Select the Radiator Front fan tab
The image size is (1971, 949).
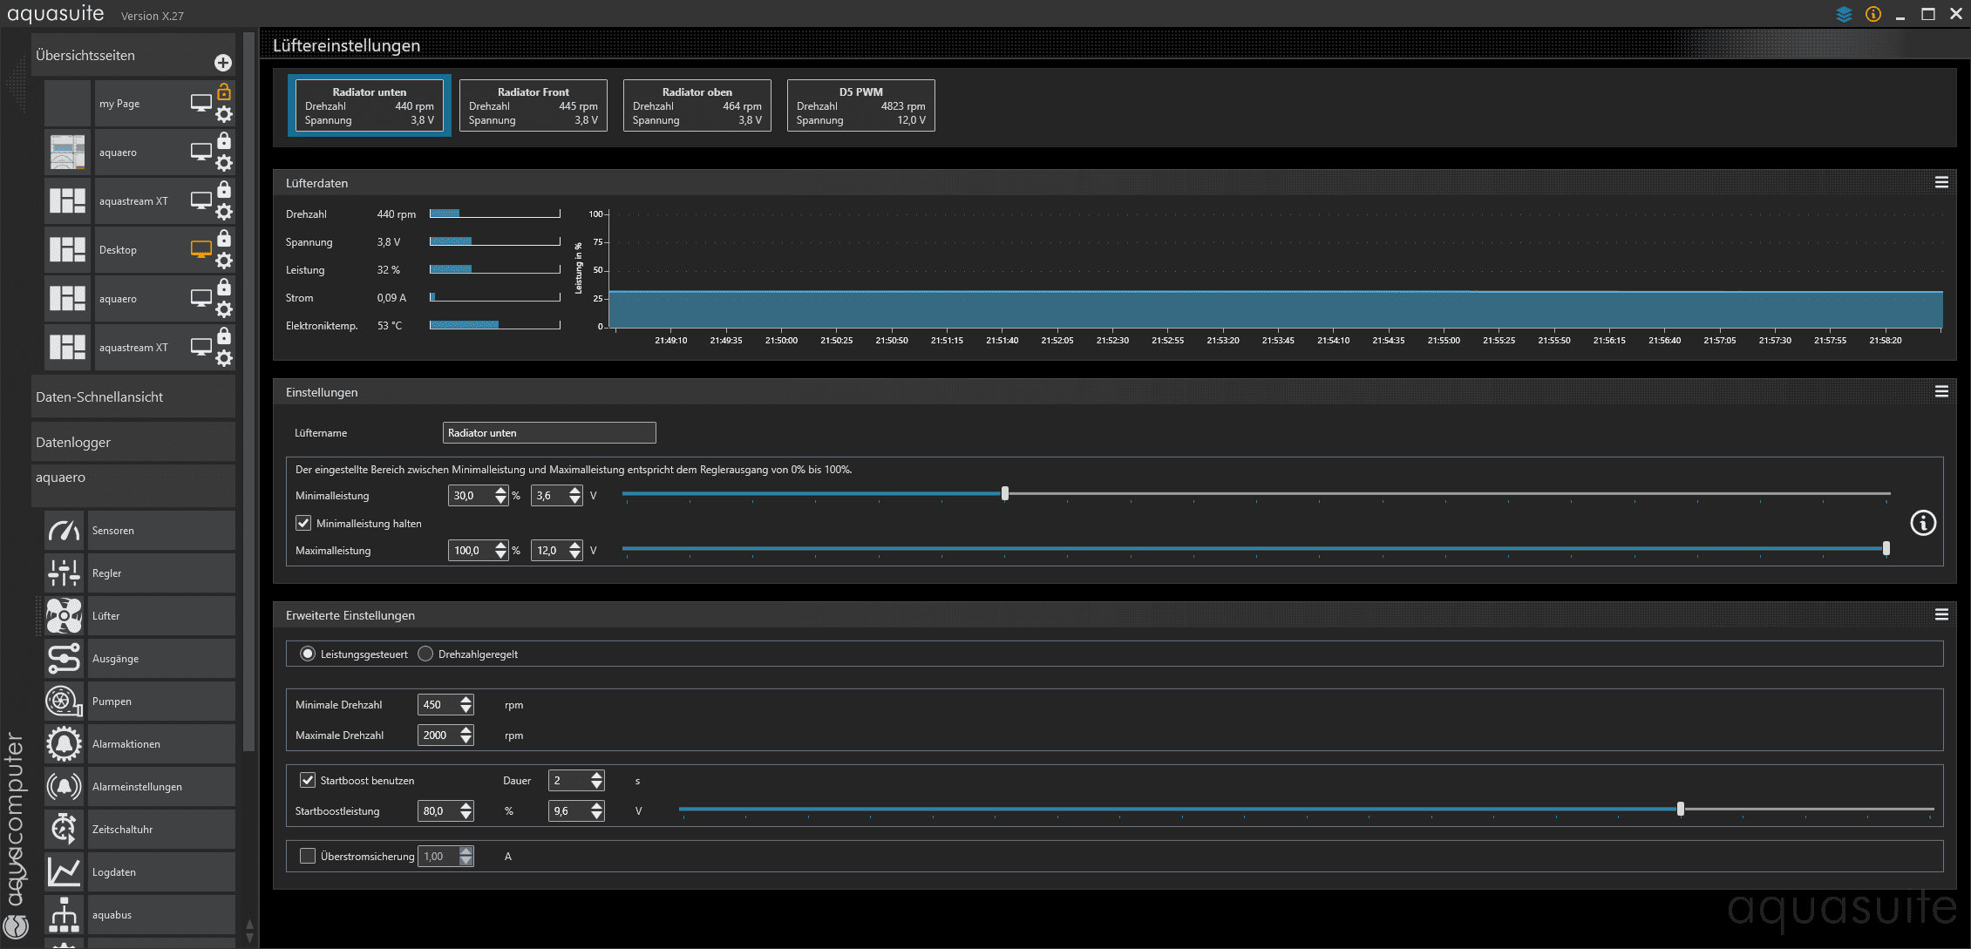click(534, 105)
